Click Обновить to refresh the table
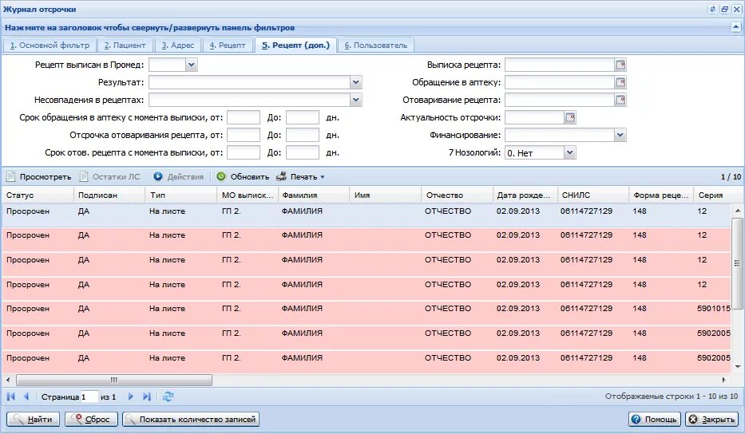The height and width of the screenshot is (434, 745). (244, 176)
